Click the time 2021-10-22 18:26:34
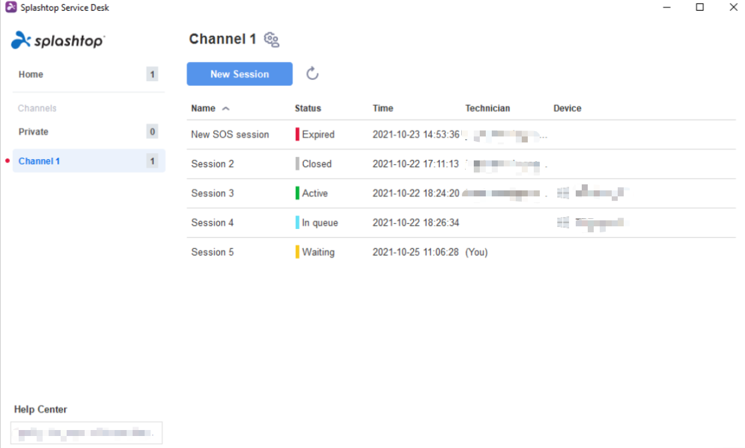 coord(416,222)
